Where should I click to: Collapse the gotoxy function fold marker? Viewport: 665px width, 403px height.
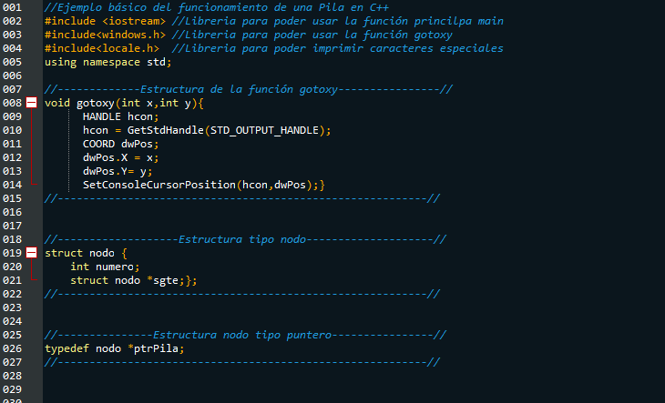pyautogui.click(x=31, y=103)
